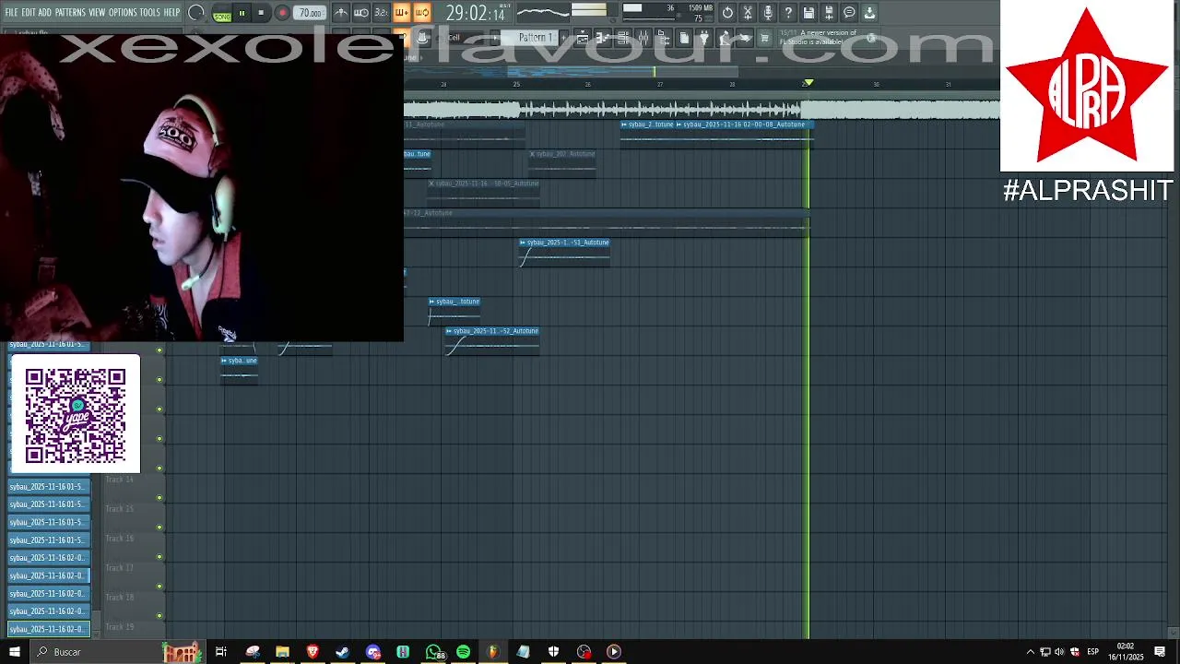Toggle wait for input before recording
This screenshot has width=1180, height=664.
[x=361, y=13]
